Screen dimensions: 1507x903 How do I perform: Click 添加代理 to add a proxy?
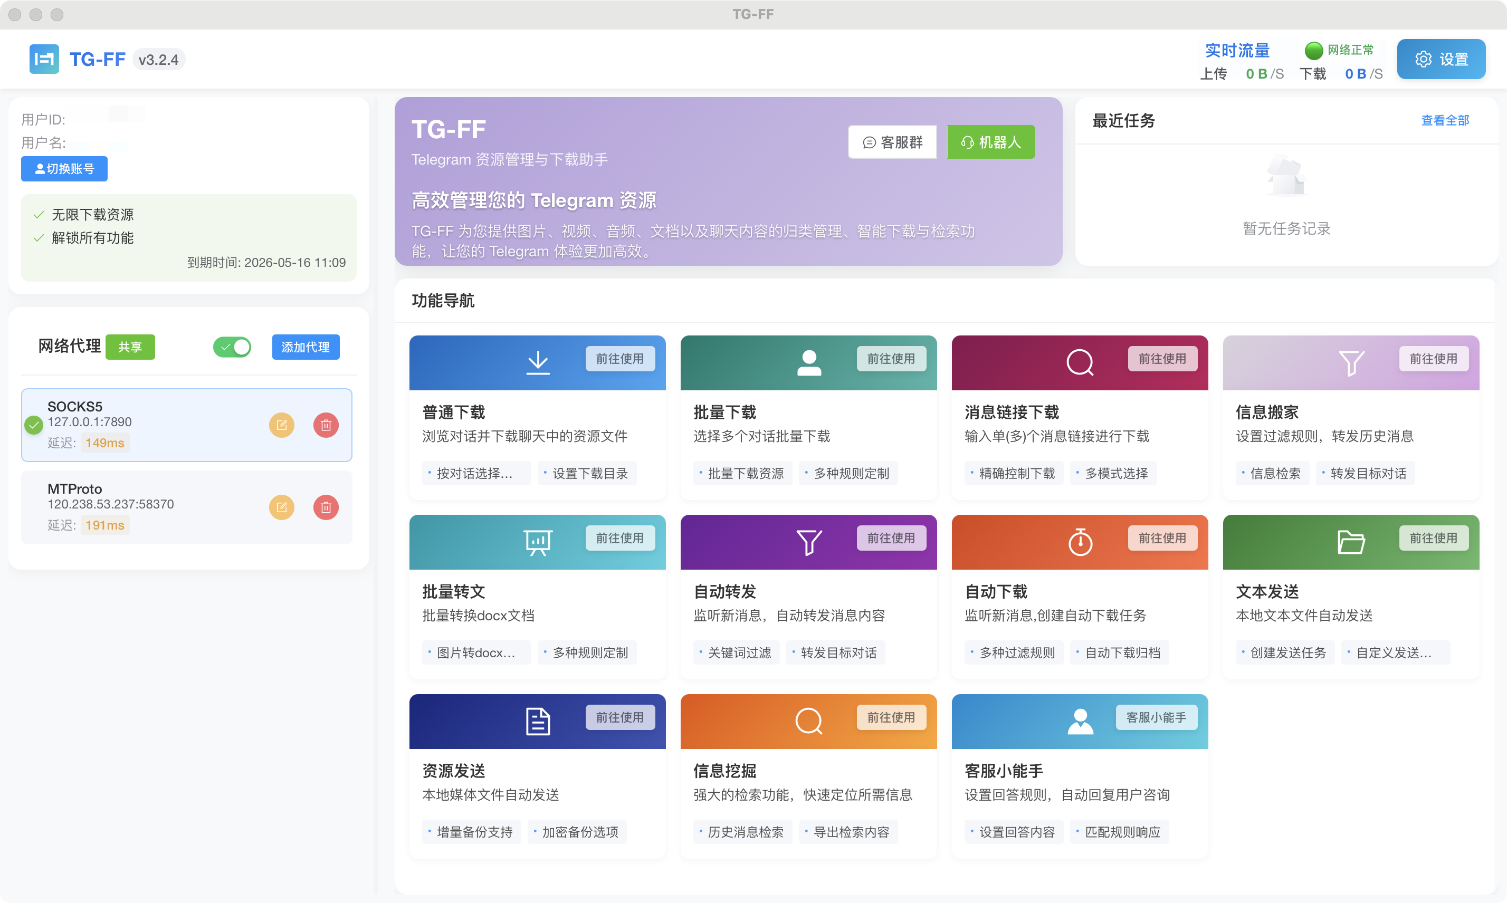[x=306, y=347]
